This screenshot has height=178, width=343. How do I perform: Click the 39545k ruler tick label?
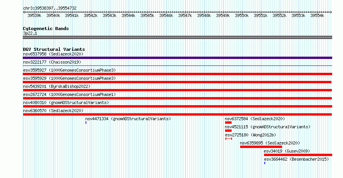147,15
